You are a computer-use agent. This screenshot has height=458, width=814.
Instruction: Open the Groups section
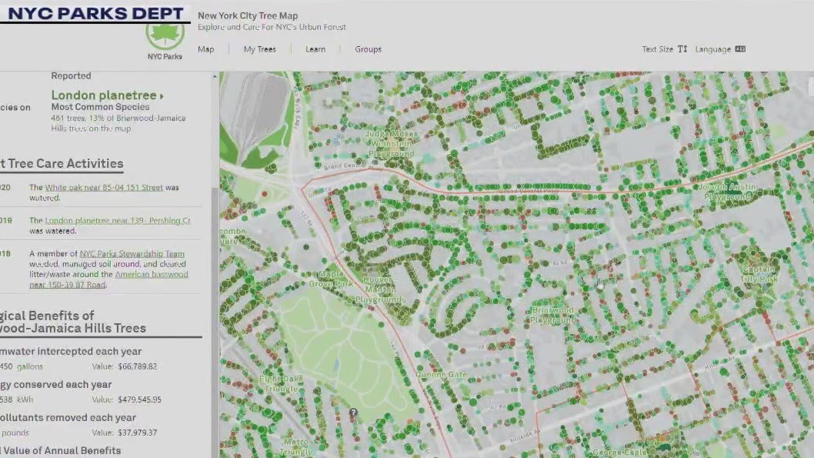tap(368, 49)
